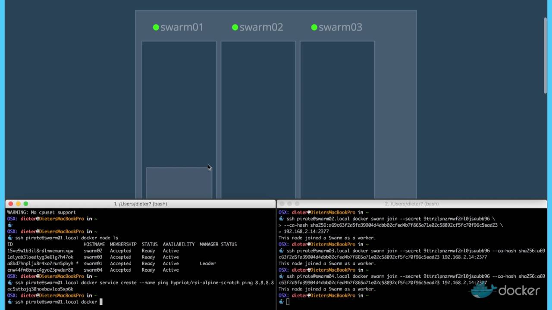Click the green status dot beside swarm01
Image resolution: width=552 pixels, height=310 pixels.
pyautogui.click(x=156, y=28)
